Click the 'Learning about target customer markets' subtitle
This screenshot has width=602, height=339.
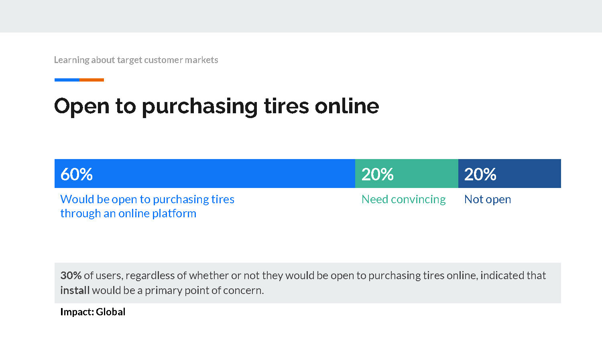(x=136, y=60)
